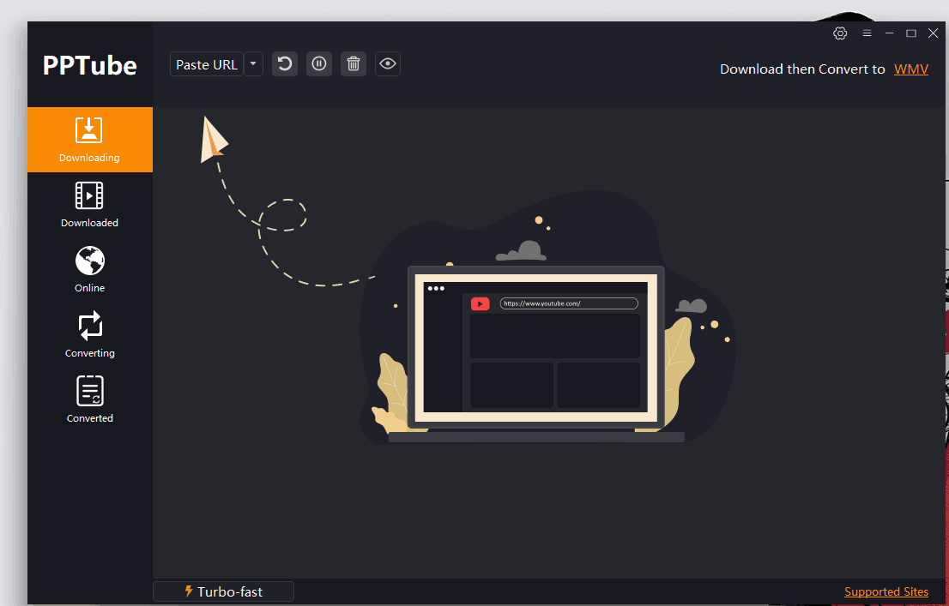Switch to the Downloaded section
949x606 pixels.
(x=89, y=205)
